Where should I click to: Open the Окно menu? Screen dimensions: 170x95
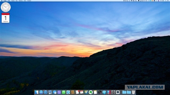pyautogui.click(x=25, y=1)
